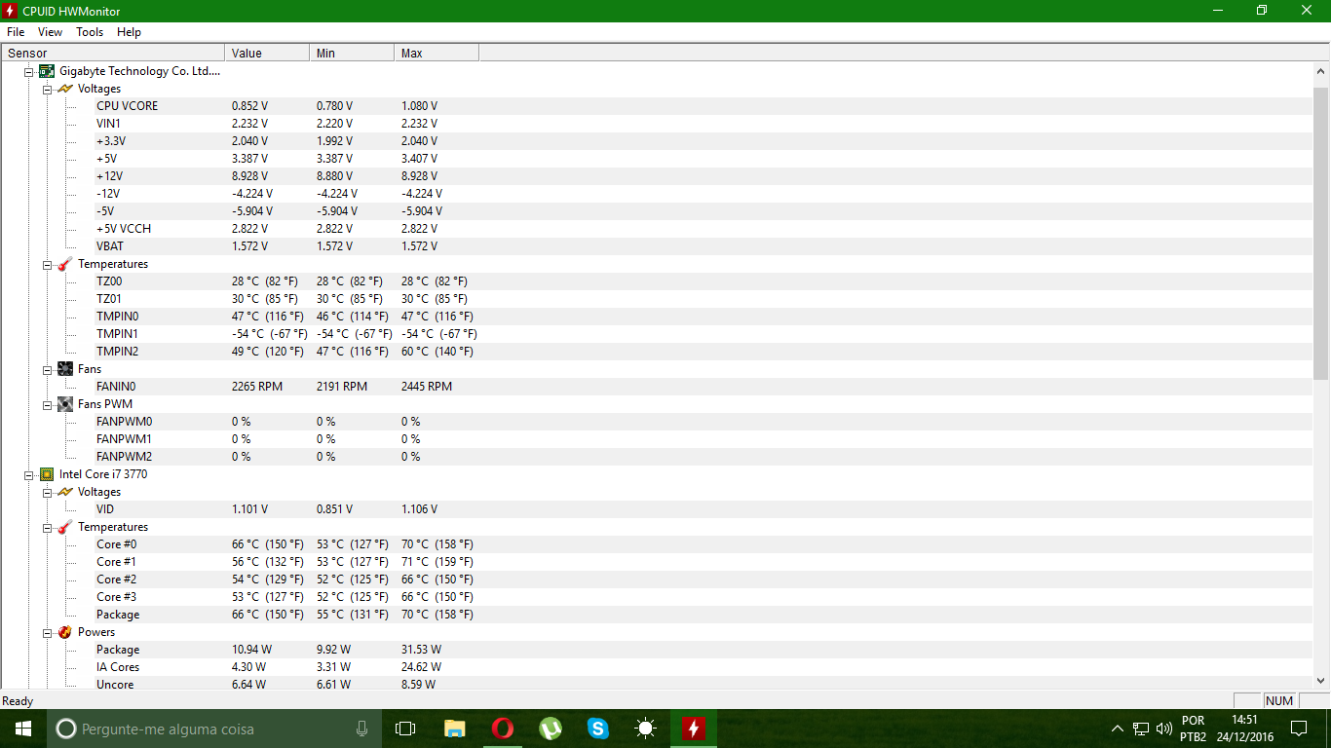Open uTorrent from taskbar
The height and width of the screenshot is (748, 1331).
tap(551, 729)
